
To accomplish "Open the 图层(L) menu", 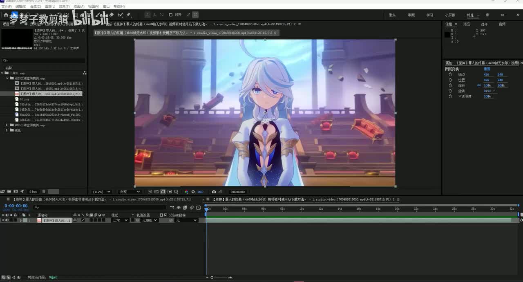I will point(50,7).
